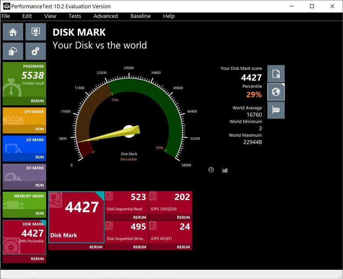343x279 pixels.
Task: Click the World Maximum 229448 value
Action: [252, 142]
